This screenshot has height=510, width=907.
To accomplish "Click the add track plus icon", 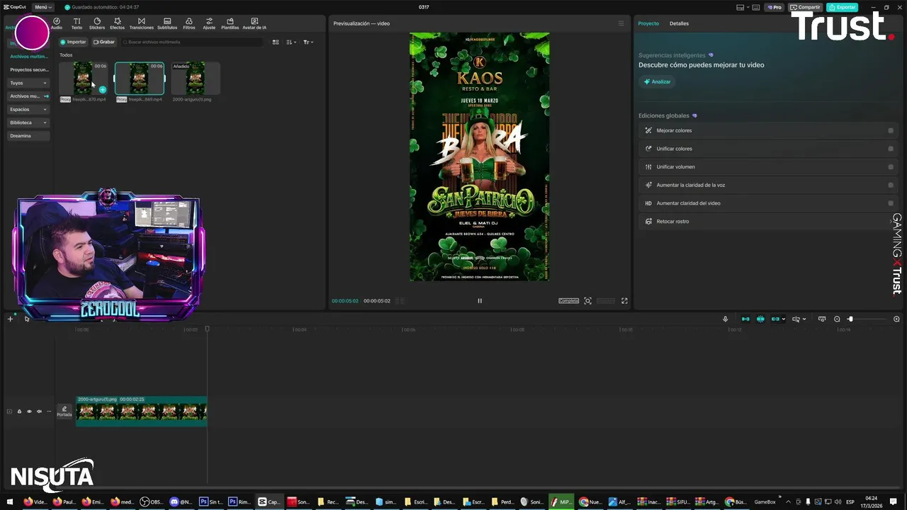I will click(10, 319).
